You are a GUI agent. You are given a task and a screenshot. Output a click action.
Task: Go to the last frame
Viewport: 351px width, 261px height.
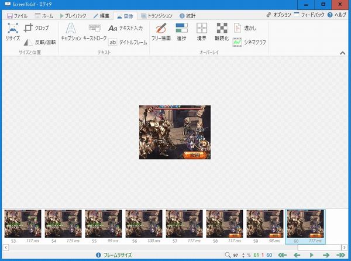pyautogui.click(x=340, y=255)
